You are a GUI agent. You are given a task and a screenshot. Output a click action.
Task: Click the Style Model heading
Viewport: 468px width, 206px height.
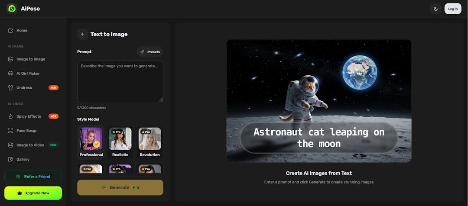(88, 119)
